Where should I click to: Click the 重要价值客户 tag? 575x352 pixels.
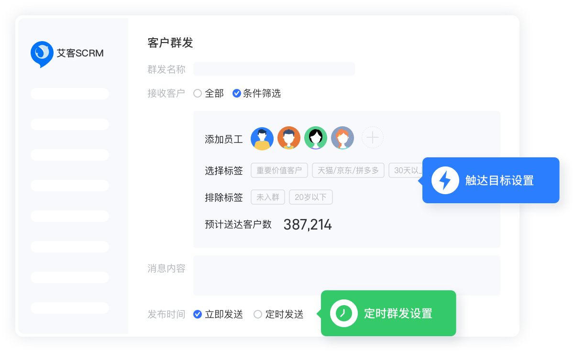click(279, 170)
